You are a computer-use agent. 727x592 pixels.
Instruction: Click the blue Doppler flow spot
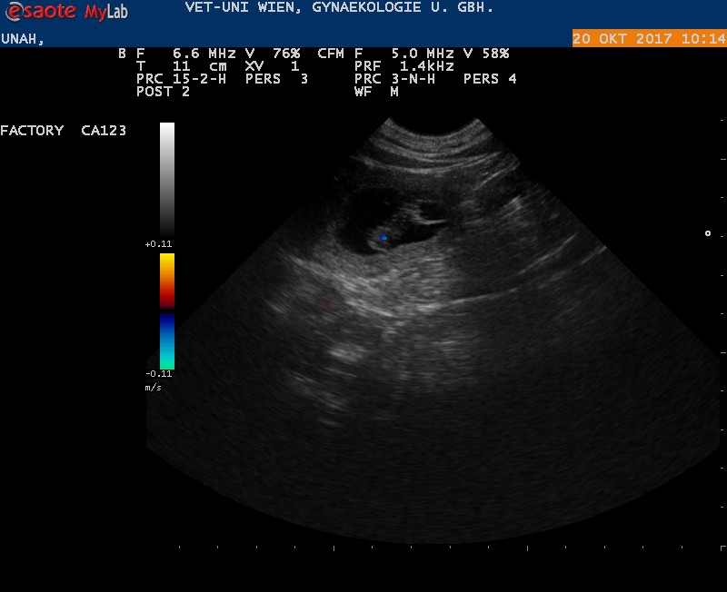pyautogui.click(x=383, y=237)
